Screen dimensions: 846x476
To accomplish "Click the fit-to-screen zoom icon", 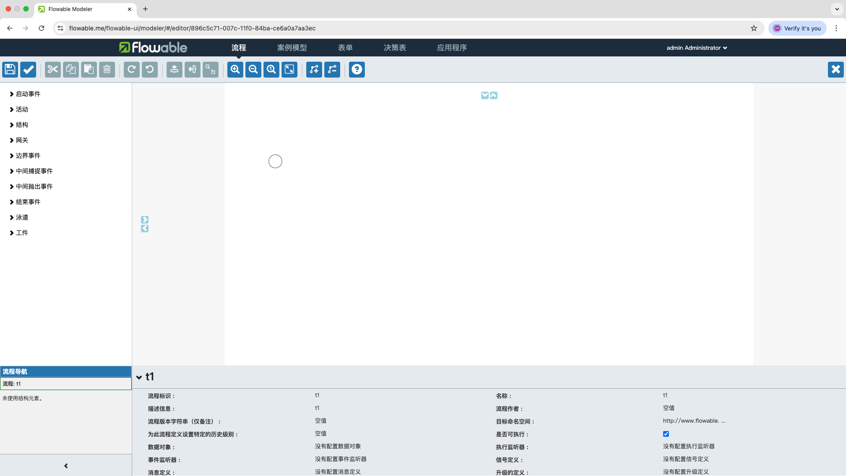I will pyautogui.click(x=289, y=69).
